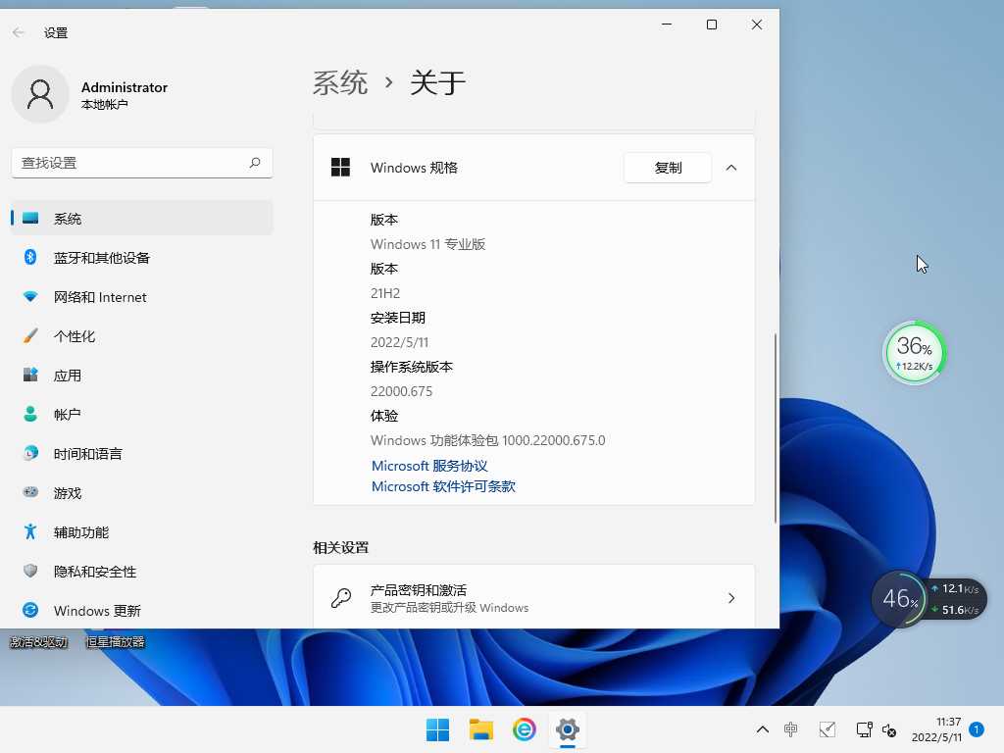The width and height of the screenshot is (1004, 753).
Task: Open 网络和 Internet settings
Action: [142, 297]
